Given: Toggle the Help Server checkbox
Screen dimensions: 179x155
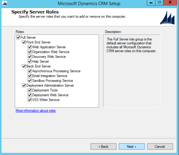Looking at the screenshot, I should coord(29,61).
